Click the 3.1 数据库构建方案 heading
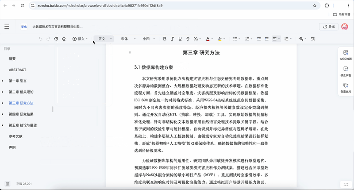The image size is (354, 190). tap(154, 67)
